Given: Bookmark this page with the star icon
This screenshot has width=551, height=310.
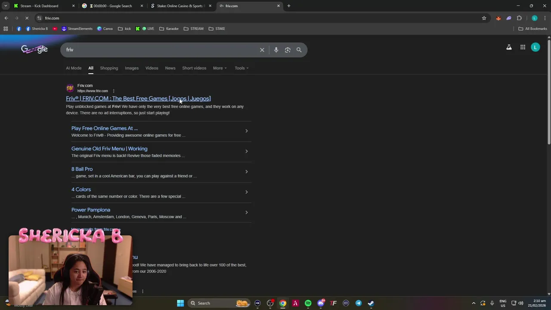Looking at the screenshot, I should point(484,18).
